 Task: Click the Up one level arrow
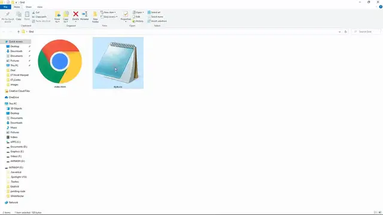[x=19, y=32]
